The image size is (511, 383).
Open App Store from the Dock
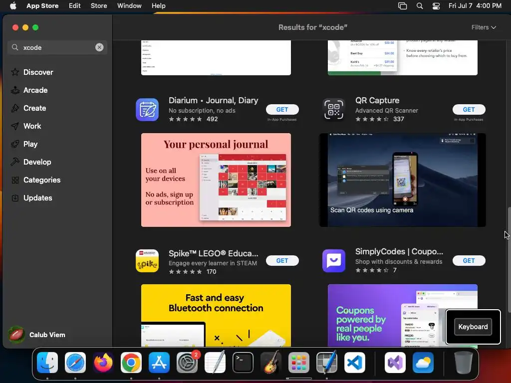(x=159, y=363)
